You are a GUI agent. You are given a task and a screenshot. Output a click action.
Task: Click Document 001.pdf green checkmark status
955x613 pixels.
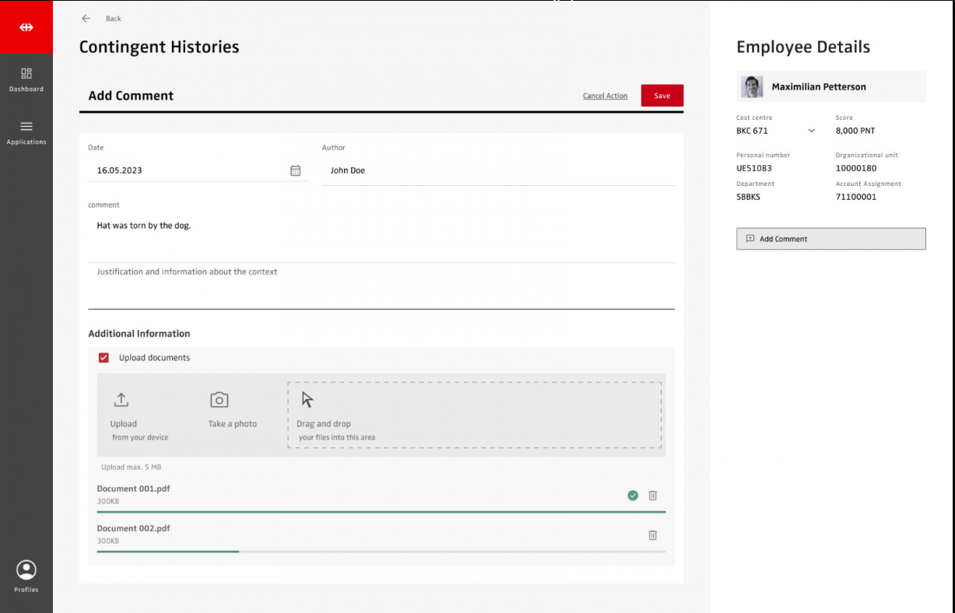pos(633,496)
